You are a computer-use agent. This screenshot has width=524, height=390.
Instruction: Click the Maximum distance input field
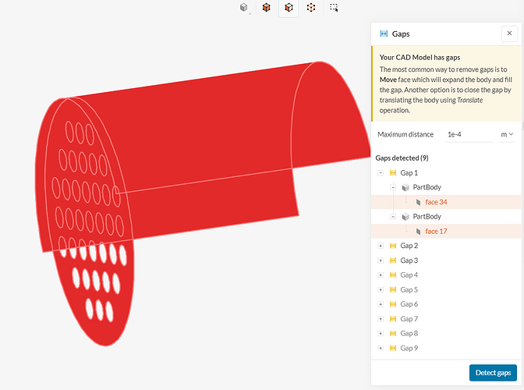click(467, 134)
